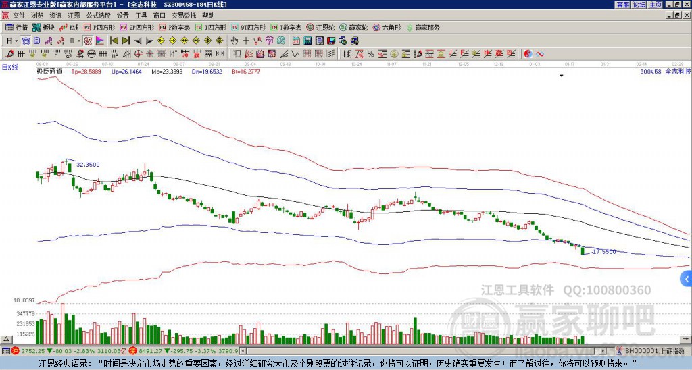Screen dimensions: 692x370
Task: Click the black left arrow icon
Action: 138,41
